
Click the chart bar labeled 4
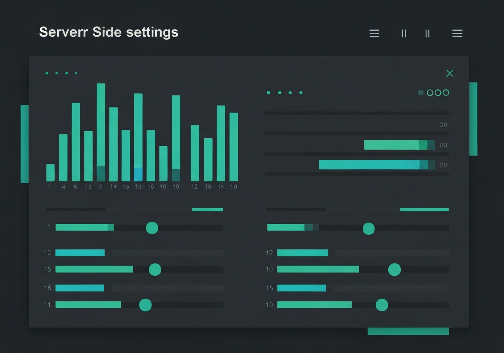click(63, 158)
